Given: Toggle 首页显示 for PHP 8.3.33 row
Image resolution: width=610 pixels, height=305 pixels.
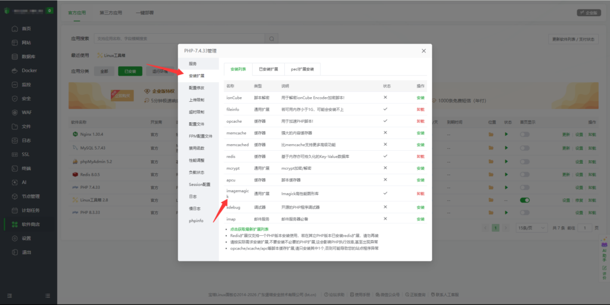Looking at the screenshot, I should click(524, 213).
